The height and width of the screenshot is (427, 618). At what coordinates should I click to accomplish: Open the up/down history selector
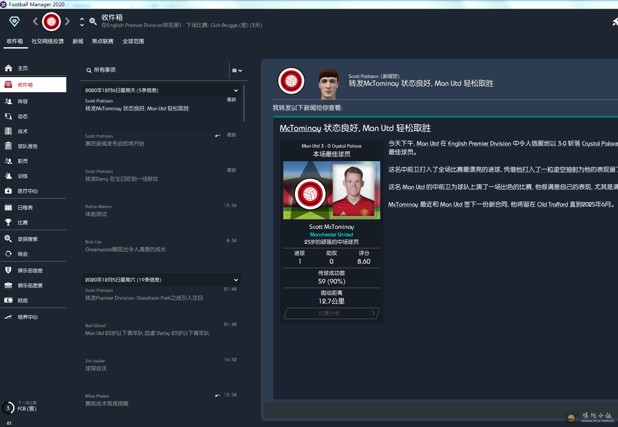(x=82, y=22)
